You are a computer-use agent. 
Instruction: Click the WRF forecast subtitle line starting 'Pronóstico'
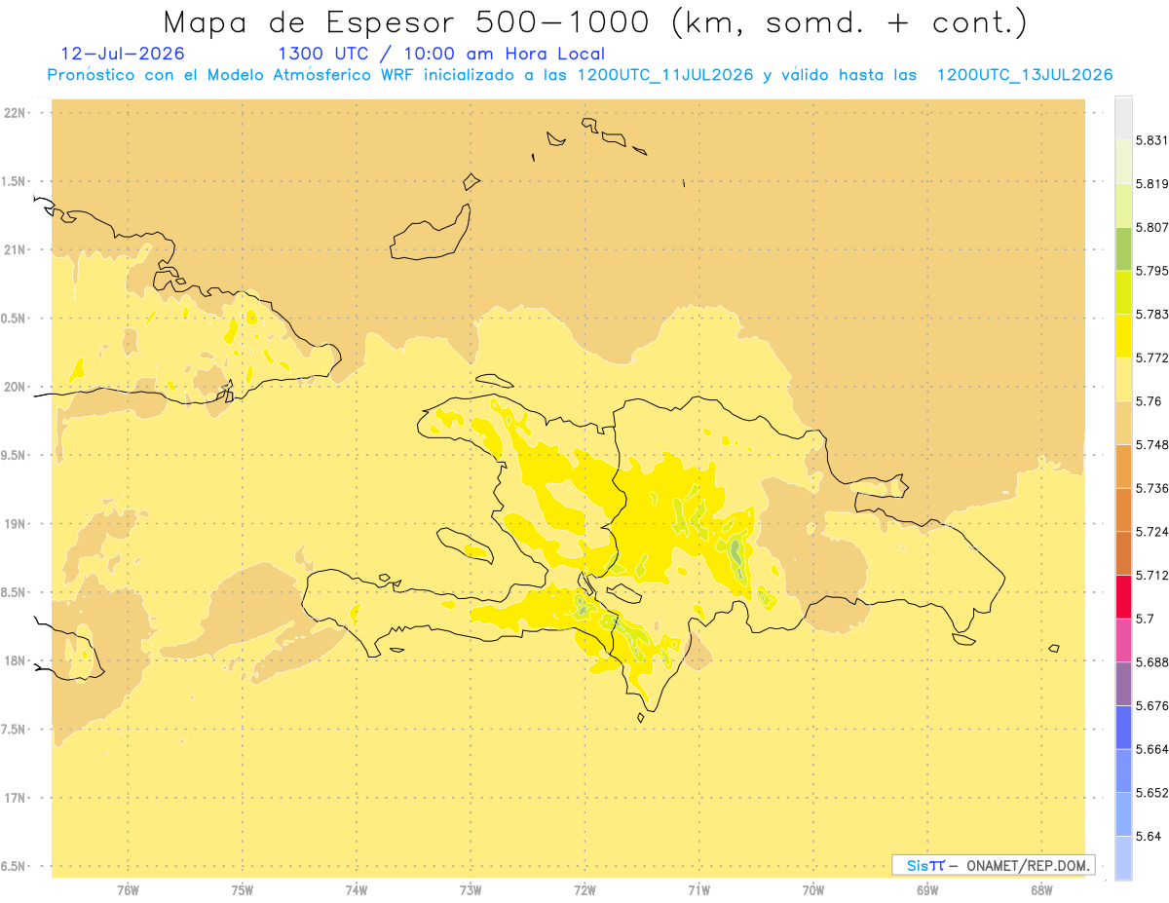[x=580, y=75]
